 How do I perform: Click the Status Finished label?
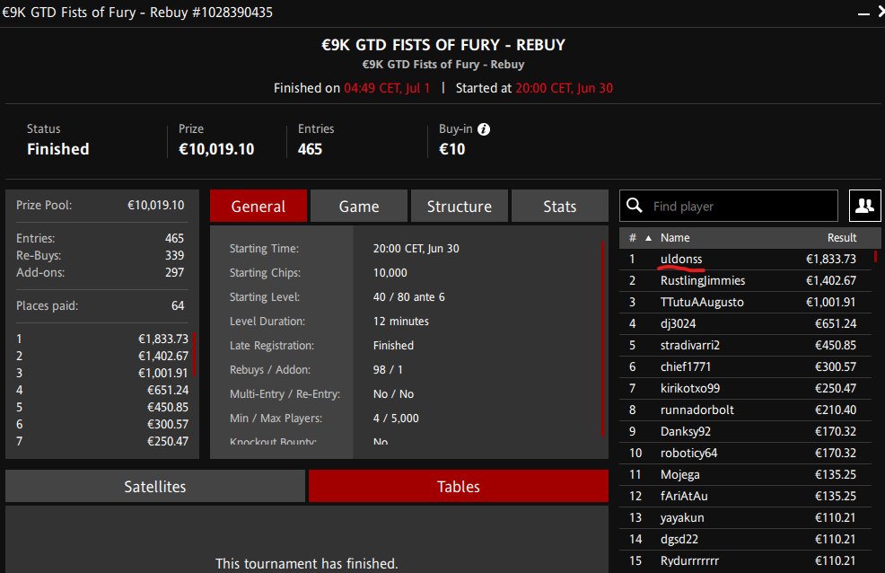click(x=58, y=149)
